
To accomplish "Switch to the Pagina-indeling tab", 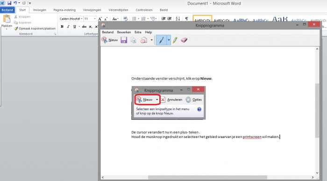I will tap(64, 10).
